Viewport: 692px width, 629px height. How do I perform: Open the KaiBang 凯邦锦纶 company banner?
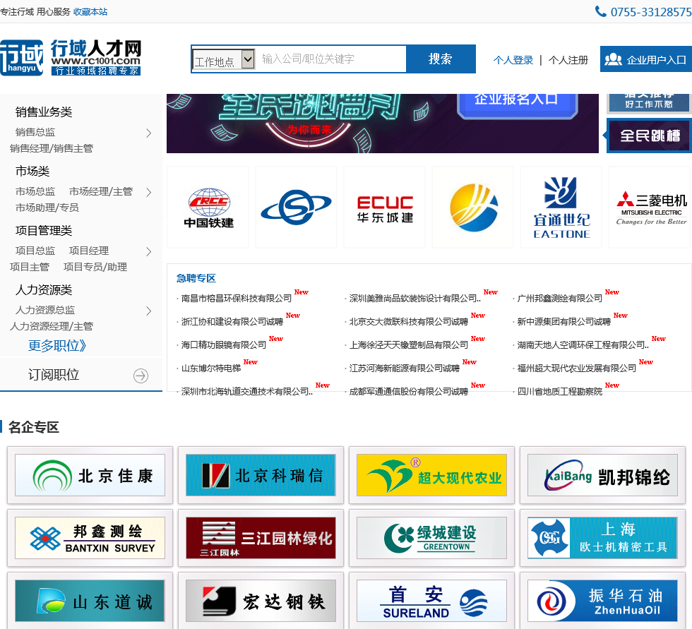(602, 476)
